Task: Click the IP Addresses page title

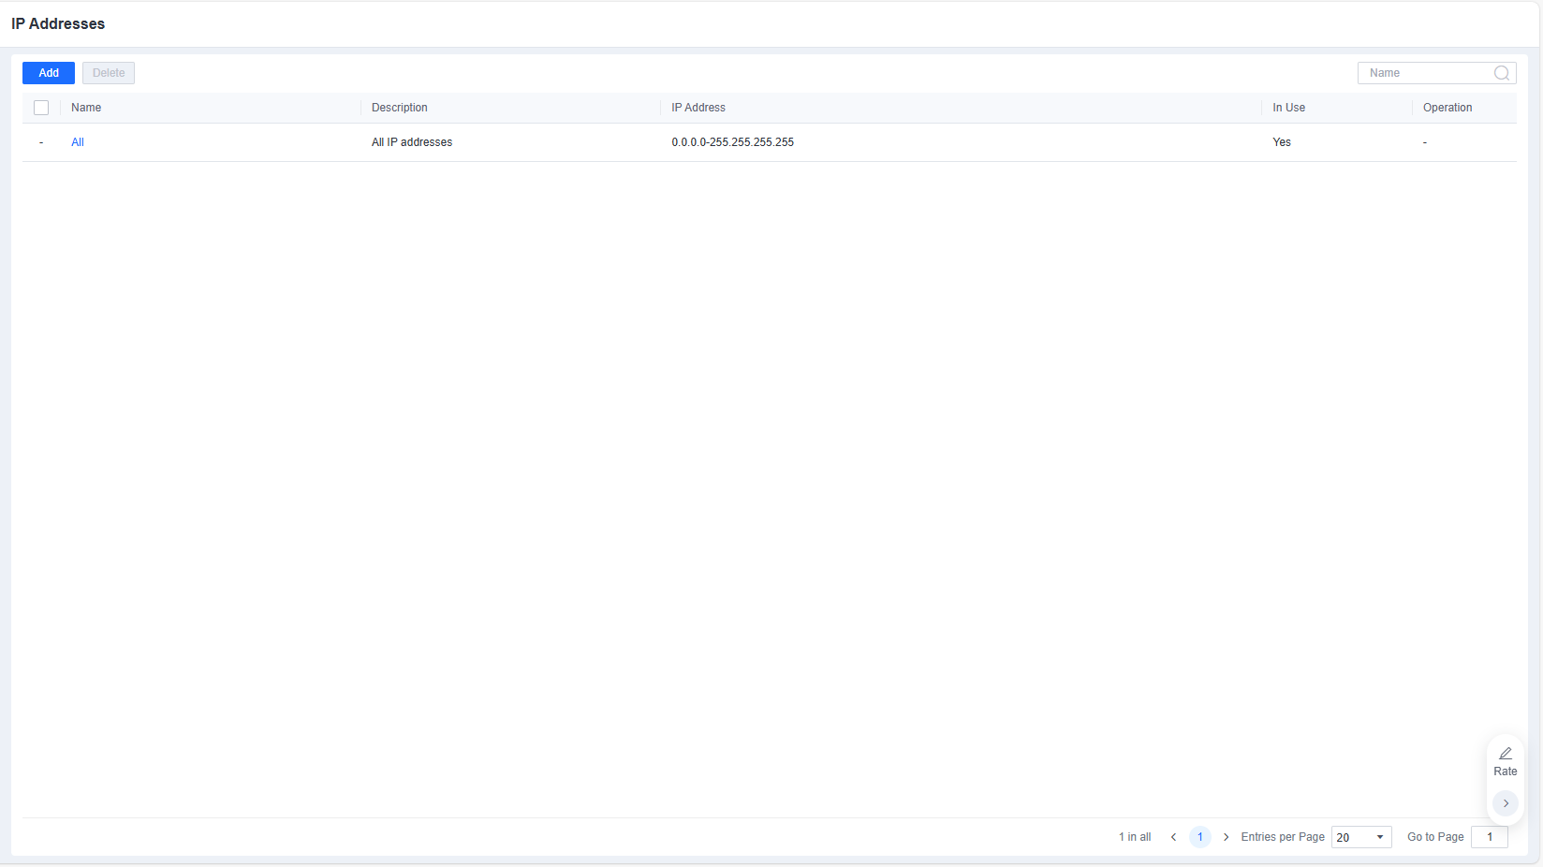Action: [x=58, y=23]
